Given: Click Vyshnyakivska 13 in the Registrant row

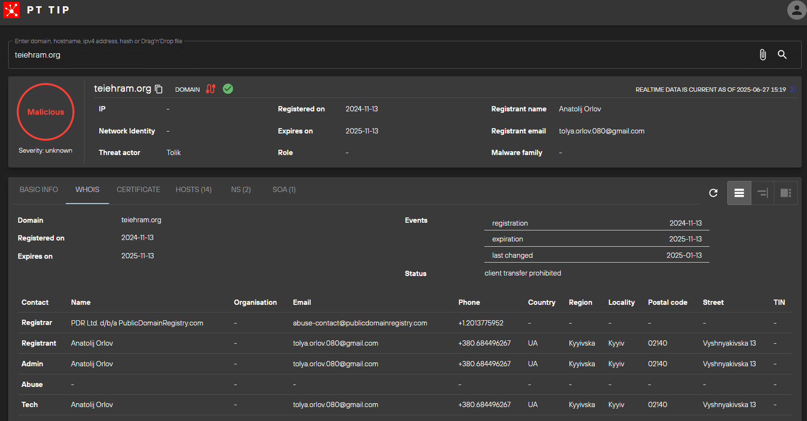Looking at the screenshot, I should [729, 343].
